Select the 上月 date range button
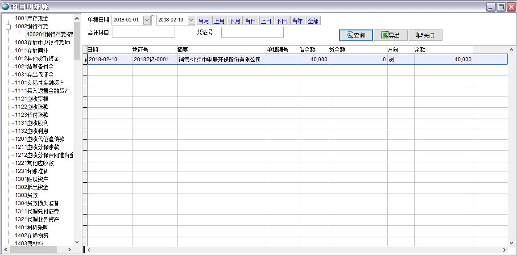Screen dimensions: 517x256 click(219, 21)
